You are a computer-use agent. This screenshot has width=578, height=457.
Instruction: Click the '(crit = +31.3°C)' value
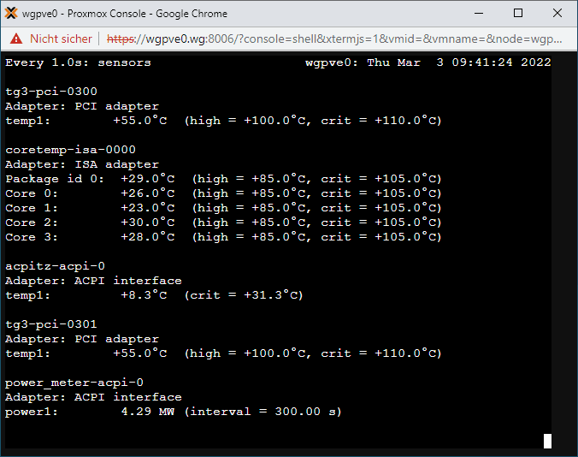click(244, 295)
